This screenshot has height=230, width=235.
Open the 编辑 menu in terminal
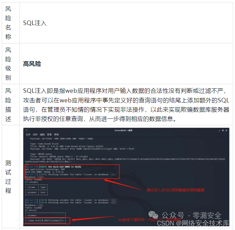coord(42,135)
